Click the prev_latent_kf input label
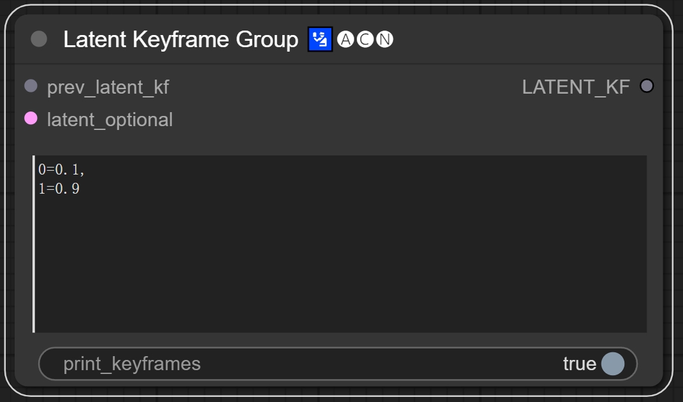 (108, 87)
